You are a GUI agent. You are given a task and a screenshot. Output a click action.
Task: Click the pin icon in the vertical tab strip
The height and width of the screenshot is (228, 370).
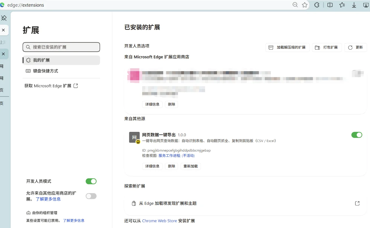tap(4, 18)
